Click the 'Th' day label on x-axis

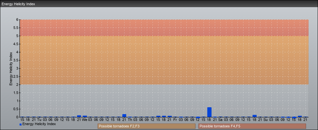click(130, 120)
